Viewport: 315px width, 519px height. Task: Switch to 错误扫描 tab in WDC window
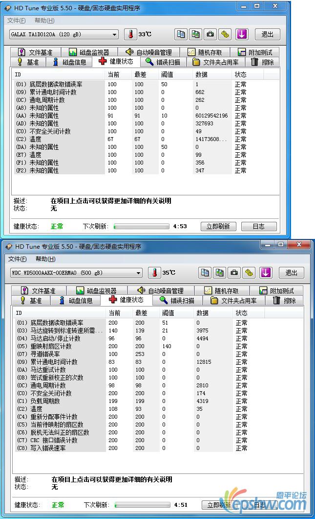tap(177, 301)
